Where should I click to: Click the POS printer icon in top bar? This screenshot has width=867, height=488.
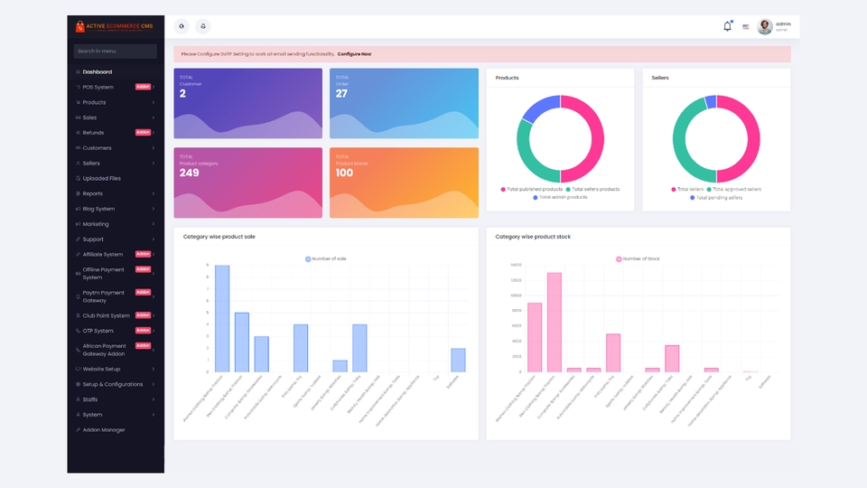[203, 26]
